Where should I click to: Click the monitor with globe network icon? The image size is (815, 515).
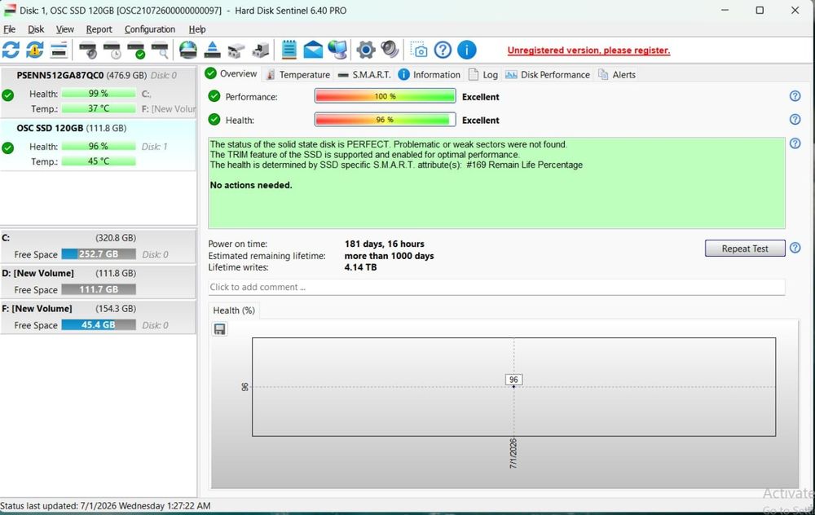click(338, 50)
